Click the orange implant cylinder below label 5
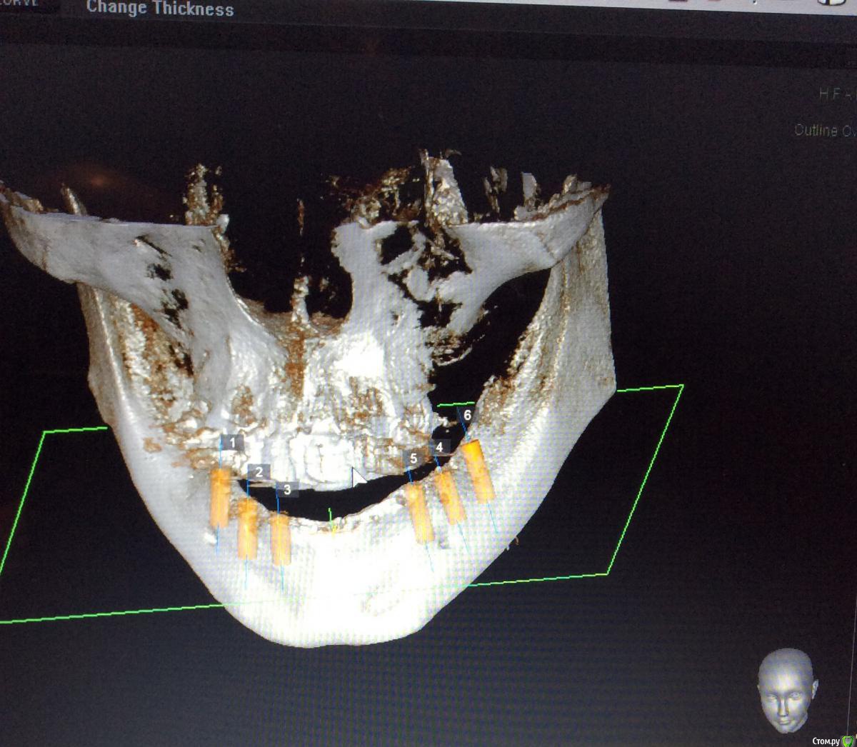 (421, 512)
